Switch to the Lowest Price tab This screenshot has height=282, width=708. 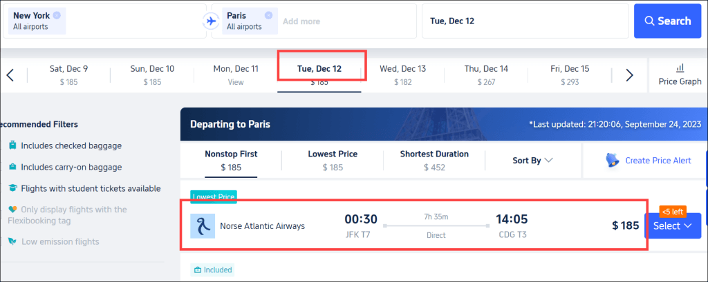(333, 161)
